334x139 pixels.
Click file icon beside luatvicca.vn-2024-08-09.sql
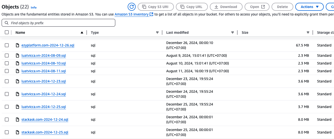pos(17,55)
